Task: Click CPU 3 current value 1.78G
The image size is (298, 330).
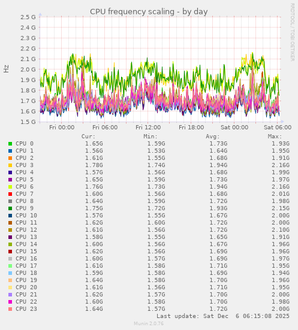Action: (x=94, y=165)
